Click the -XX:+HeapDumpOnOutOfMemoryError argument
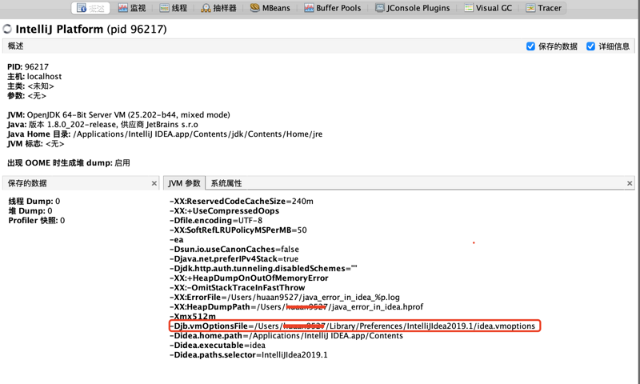Screen dimensions: 640x384 pos(249,278)
